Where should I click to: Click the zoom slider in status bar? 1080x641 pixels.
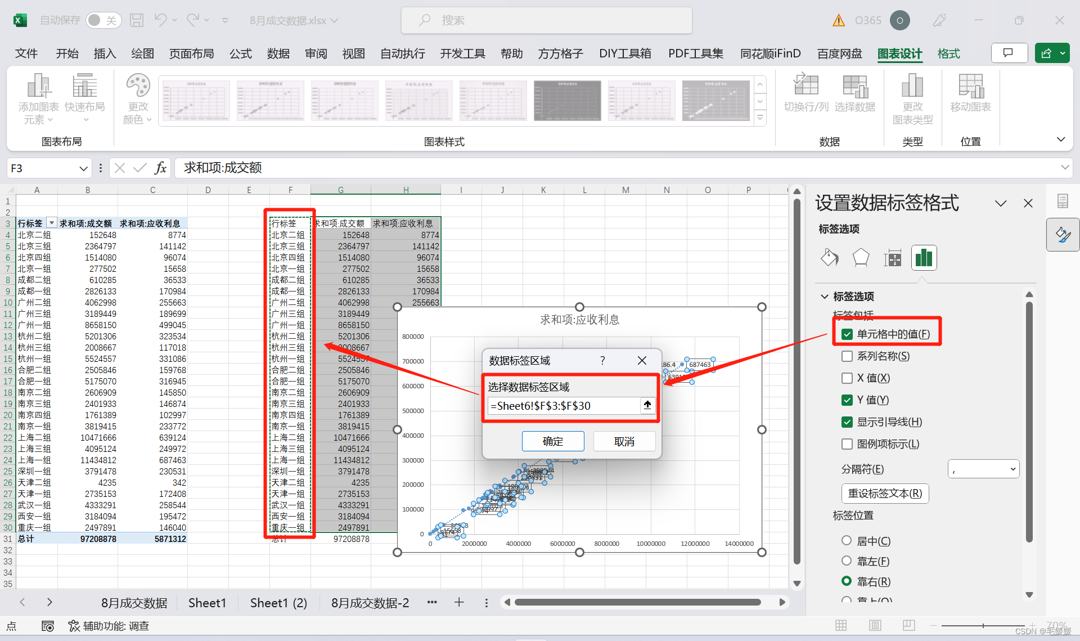(983, 625)
